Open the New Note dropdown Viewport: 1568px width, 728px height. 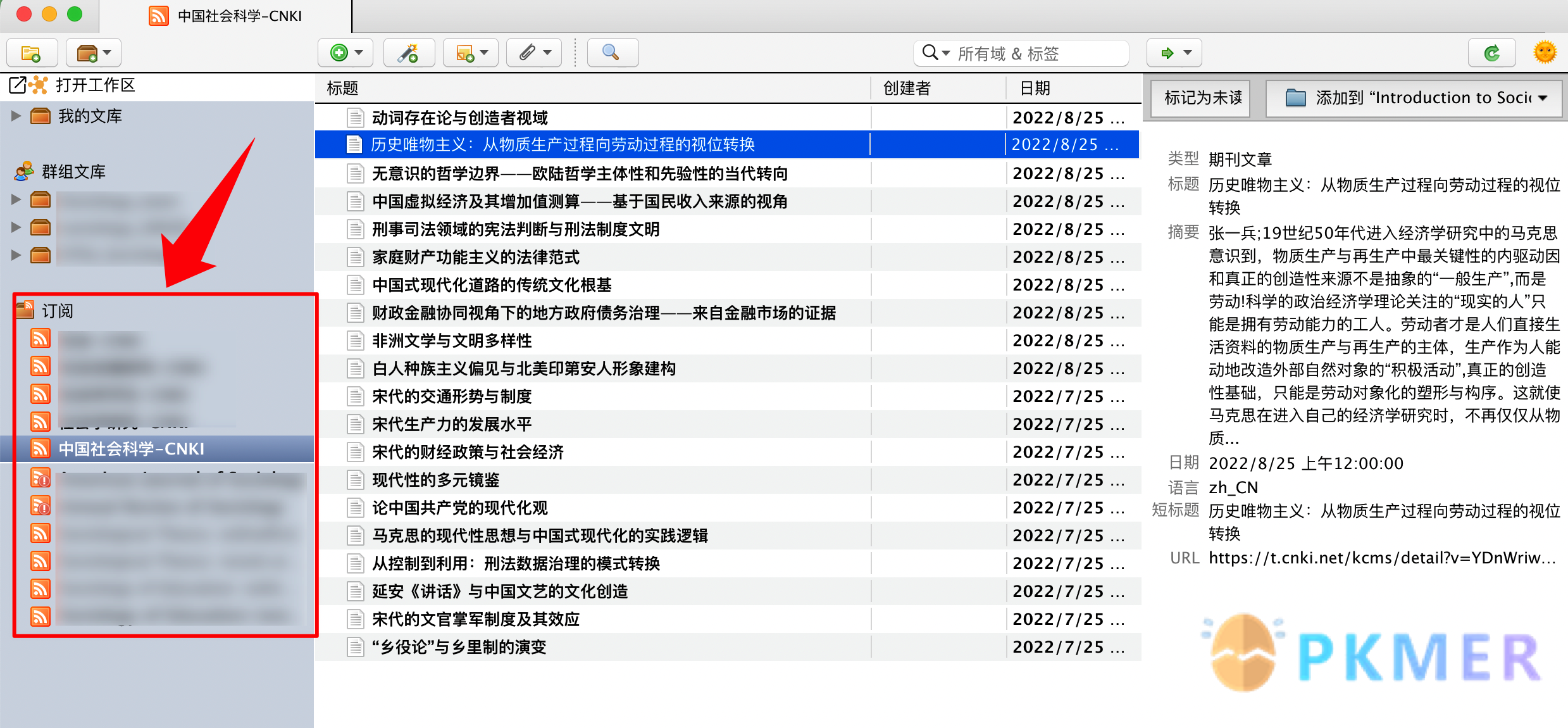471,53
